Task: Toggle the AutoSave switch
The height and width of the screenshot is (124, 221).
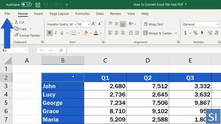Action: 27,4
